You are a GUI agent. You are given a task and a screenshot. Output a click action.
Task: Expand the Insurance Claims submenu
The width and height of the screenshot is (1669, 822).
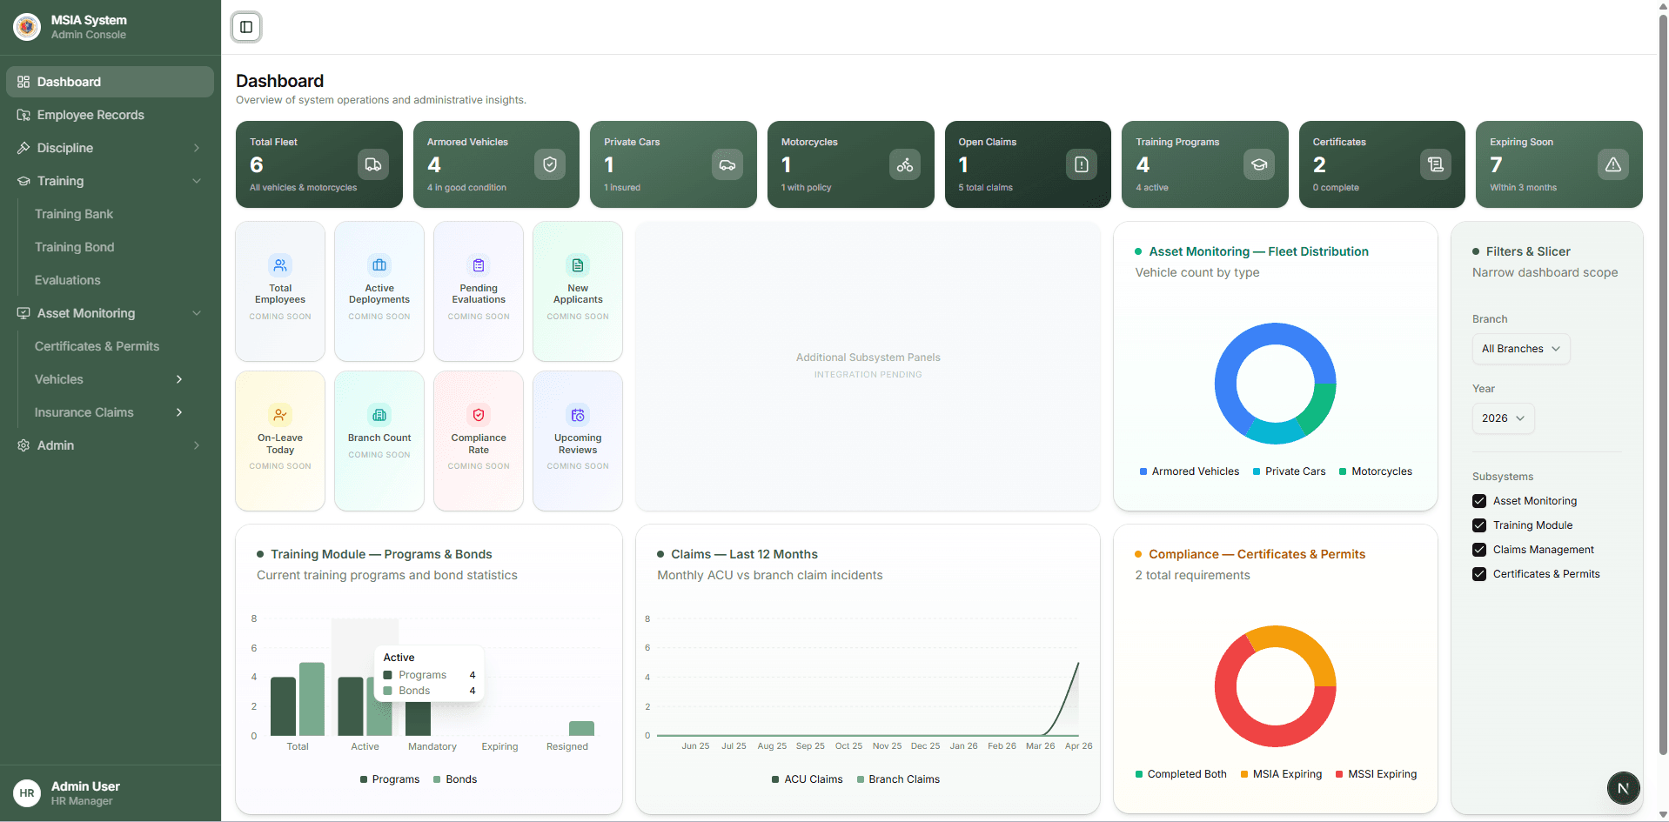click(x=110, y=412)
